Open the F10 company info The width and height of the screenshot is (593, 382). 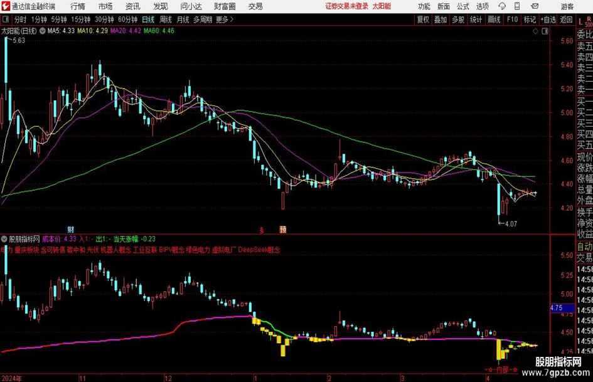[513, 19]
